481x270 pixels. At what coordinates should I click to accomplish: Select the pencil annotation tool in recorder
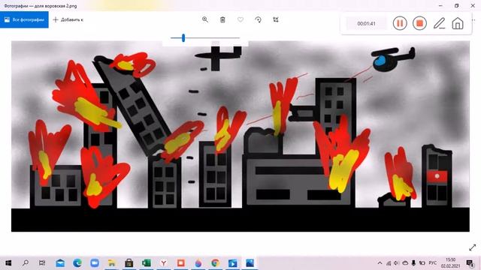[x=439, y=23]
